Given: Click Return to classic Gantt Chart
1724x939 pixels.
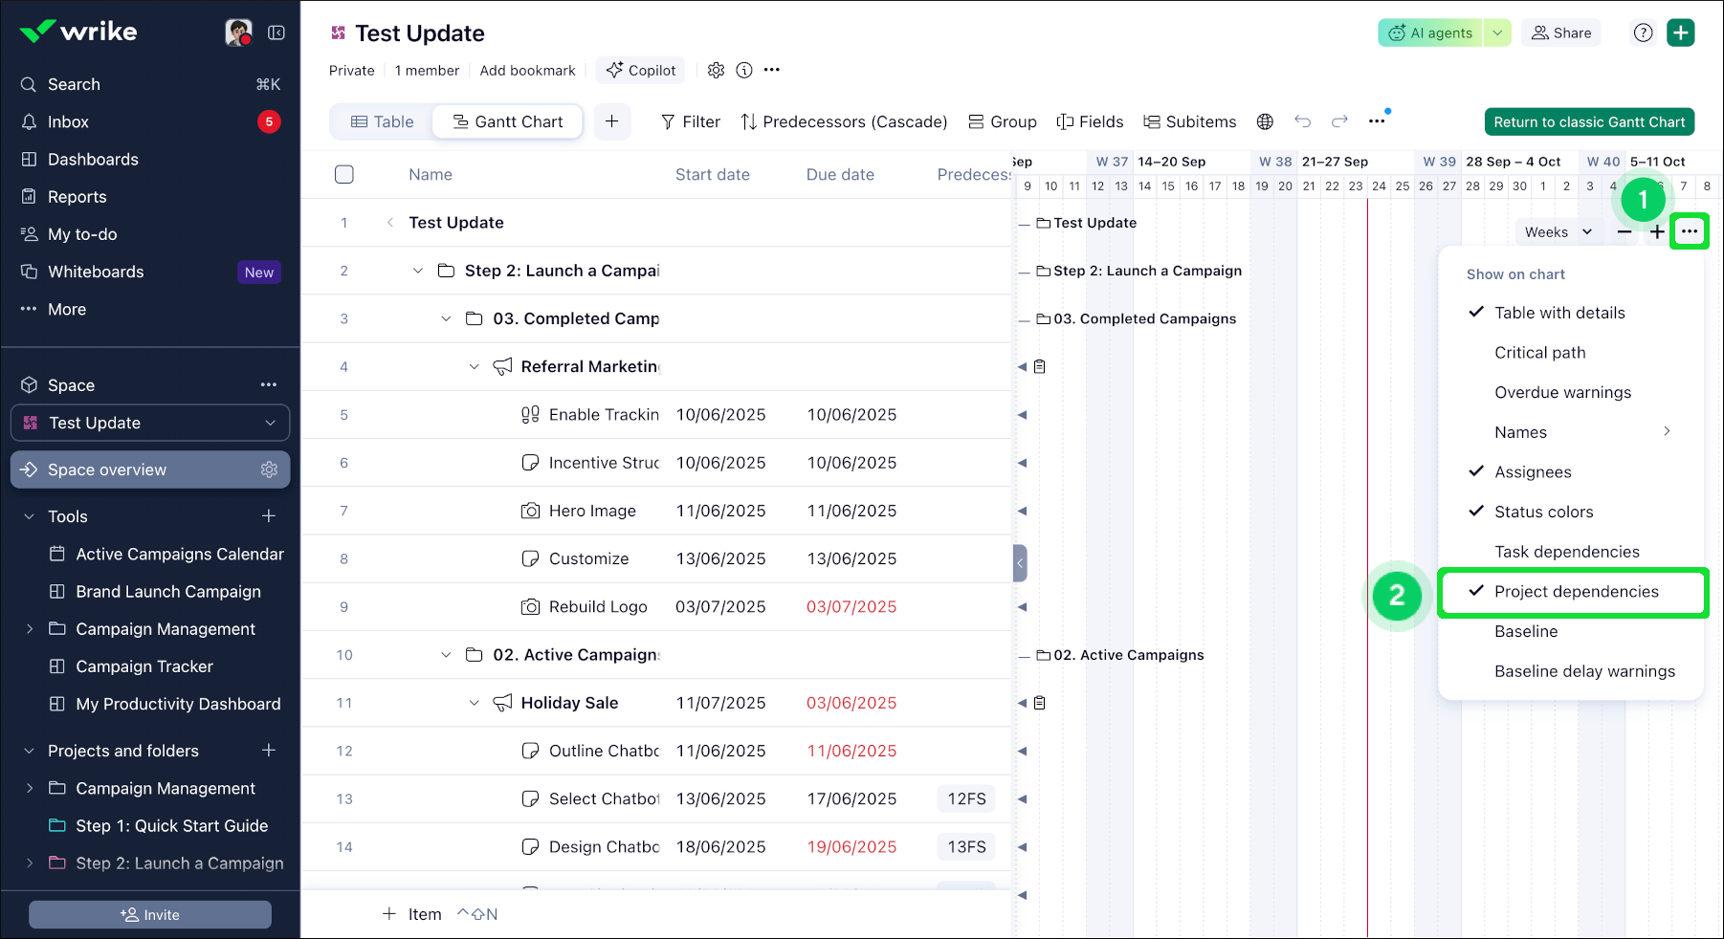Looking at the screenshot, I should [1589, 121].
